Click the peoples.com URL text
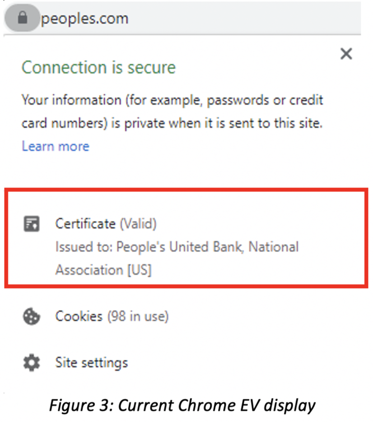Screen dimensions: 373x422 click(x=85, y=19)
